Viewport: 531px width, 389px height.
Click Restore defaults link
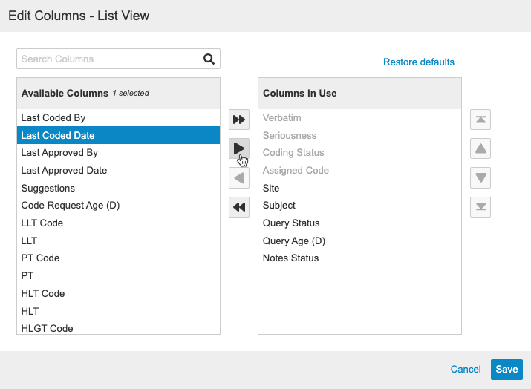(x=418, y=62)
